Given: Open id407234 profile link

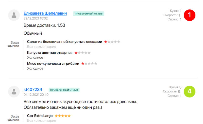Looking at the screenshot, I should click(33, 89).
